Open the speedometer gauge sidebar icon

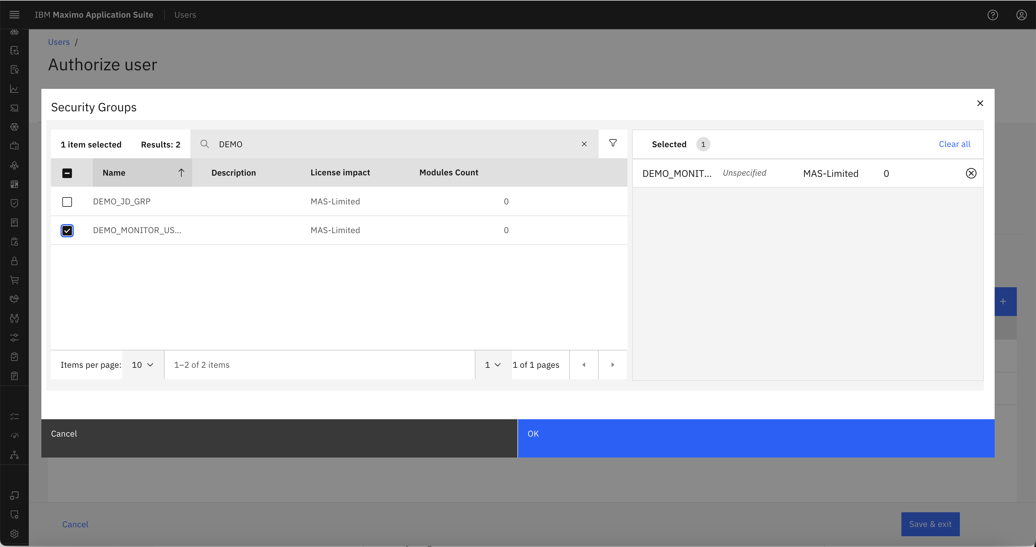click(x=14, y=436)
